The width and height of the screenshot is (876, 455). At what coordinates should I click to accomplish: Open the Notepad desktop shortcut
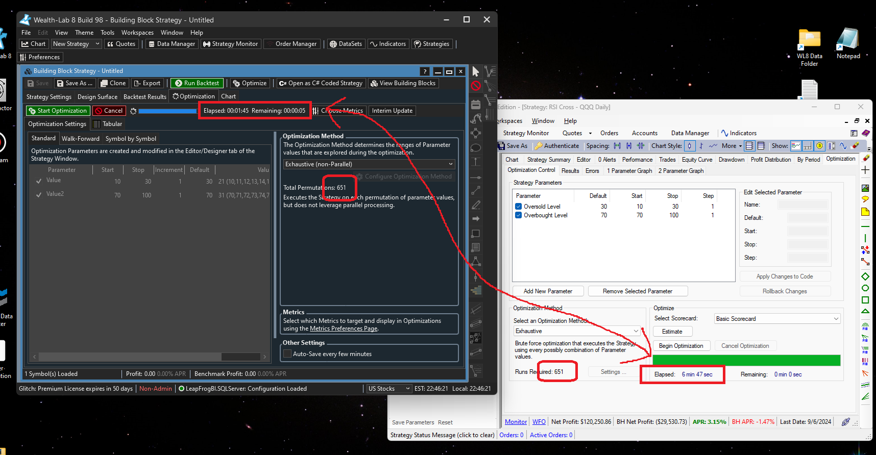848,44
